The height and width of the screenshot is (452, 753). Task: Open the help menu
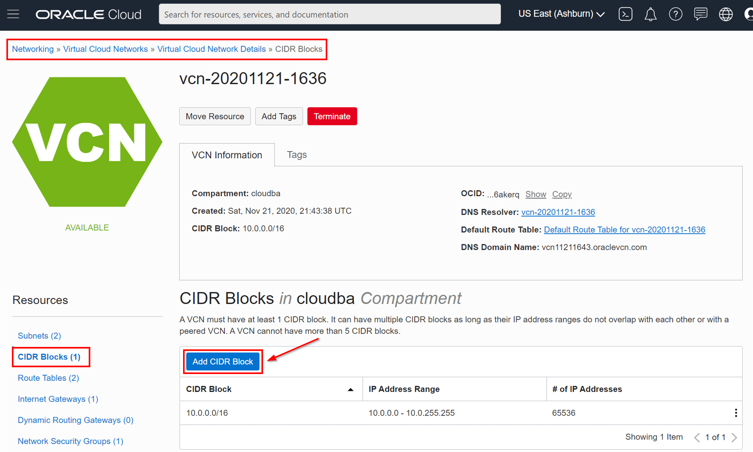[676, 14]
